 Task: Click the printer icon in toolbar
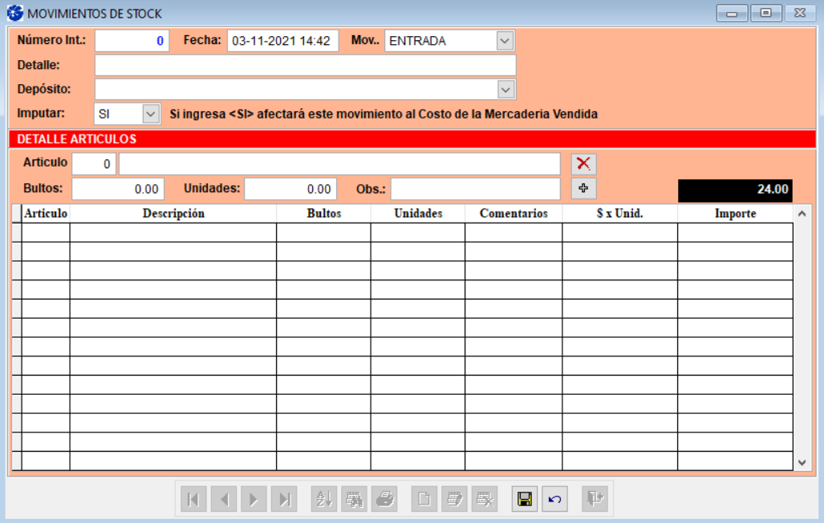[x=384, y=499]
